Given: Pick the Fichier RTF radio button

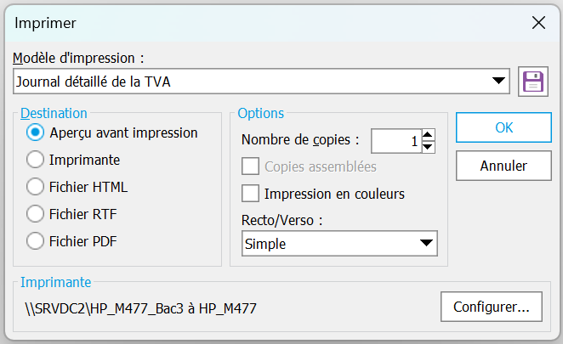Looking at the screenshot, I should pos(36,213).
